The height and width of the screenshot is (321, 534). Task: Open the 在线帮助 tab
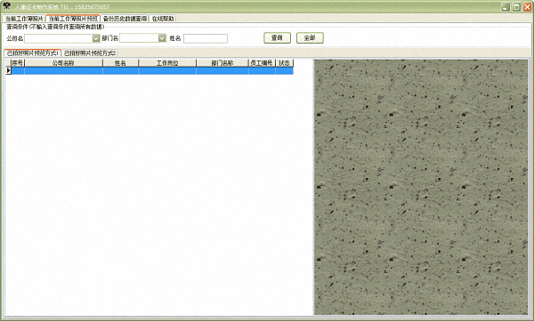(163, 19)
